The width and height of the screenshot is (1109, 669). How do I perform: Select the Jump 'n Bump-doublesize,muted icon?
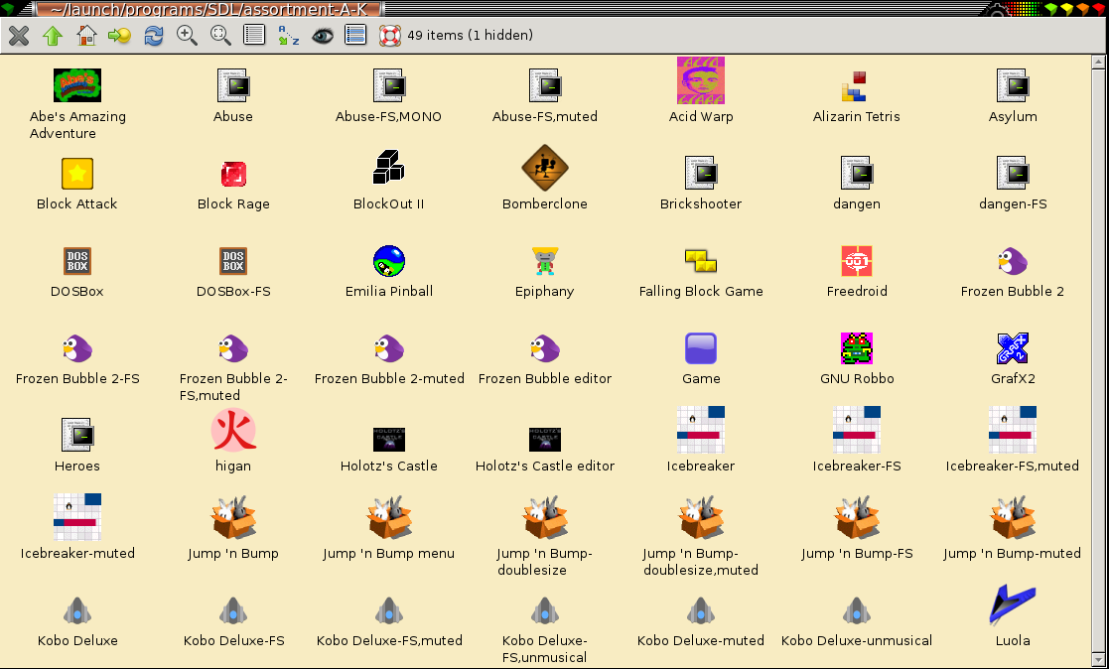(x=701, y=518)
